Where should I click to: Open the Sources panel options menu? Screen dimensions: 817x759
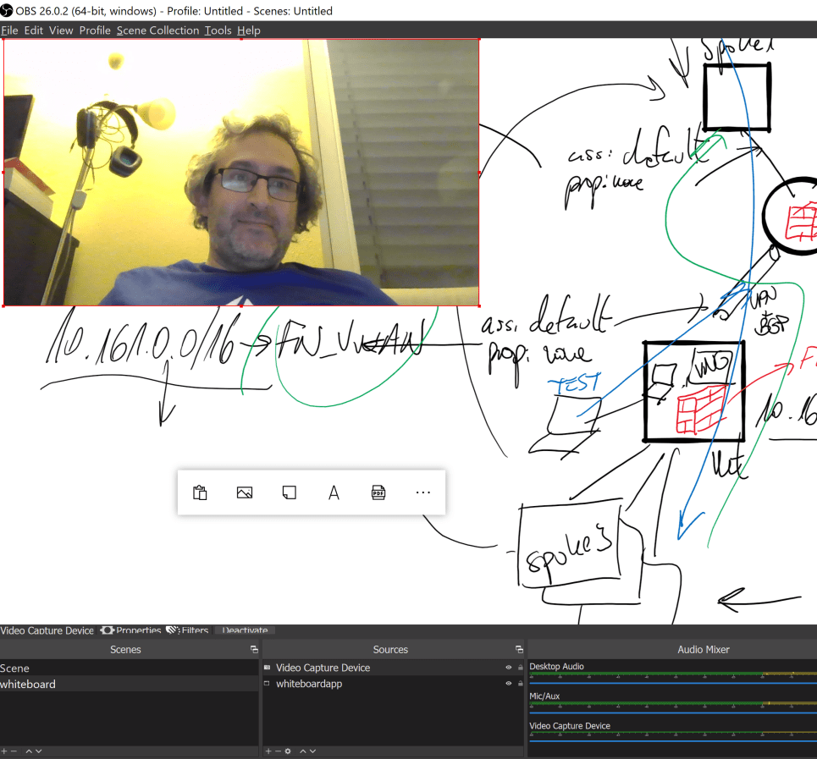518,649
